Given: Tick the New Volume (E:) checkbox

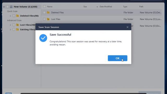Looking at the screenshot, I should point(8,7).
